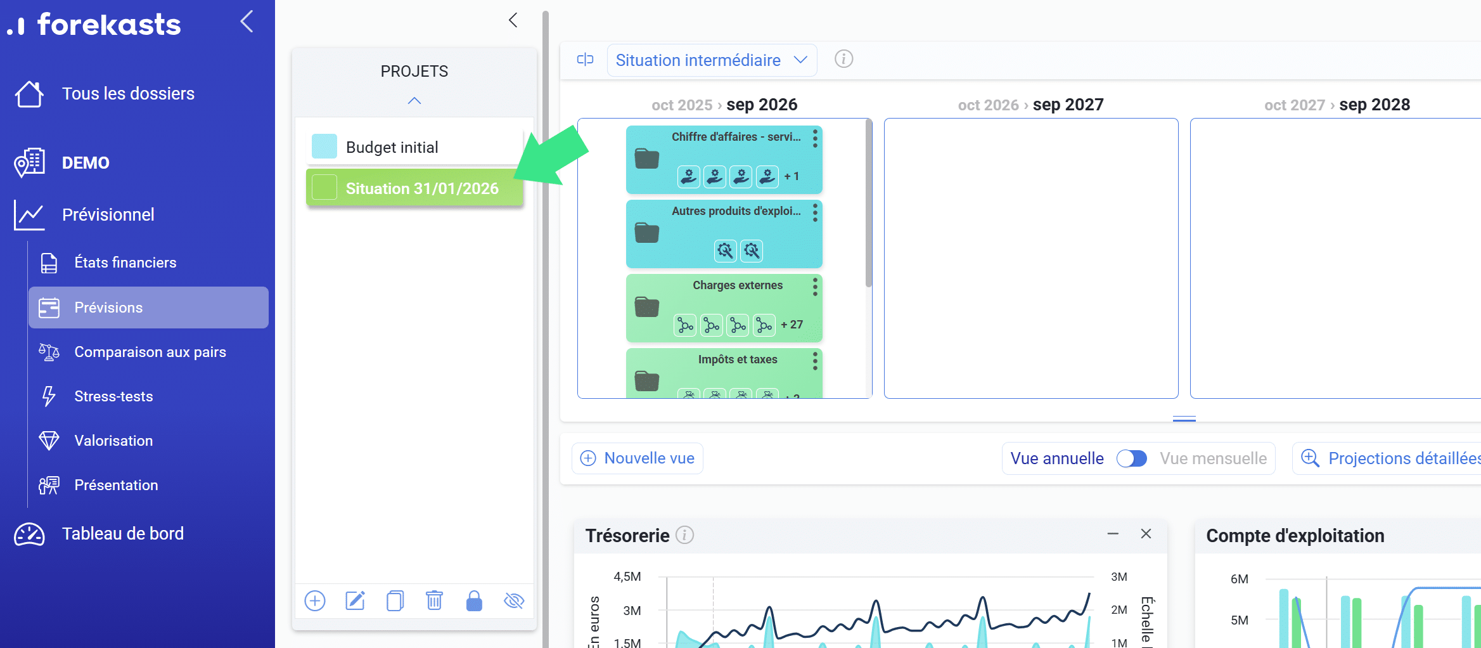Click the split compare icon in header

coord(585,60)
